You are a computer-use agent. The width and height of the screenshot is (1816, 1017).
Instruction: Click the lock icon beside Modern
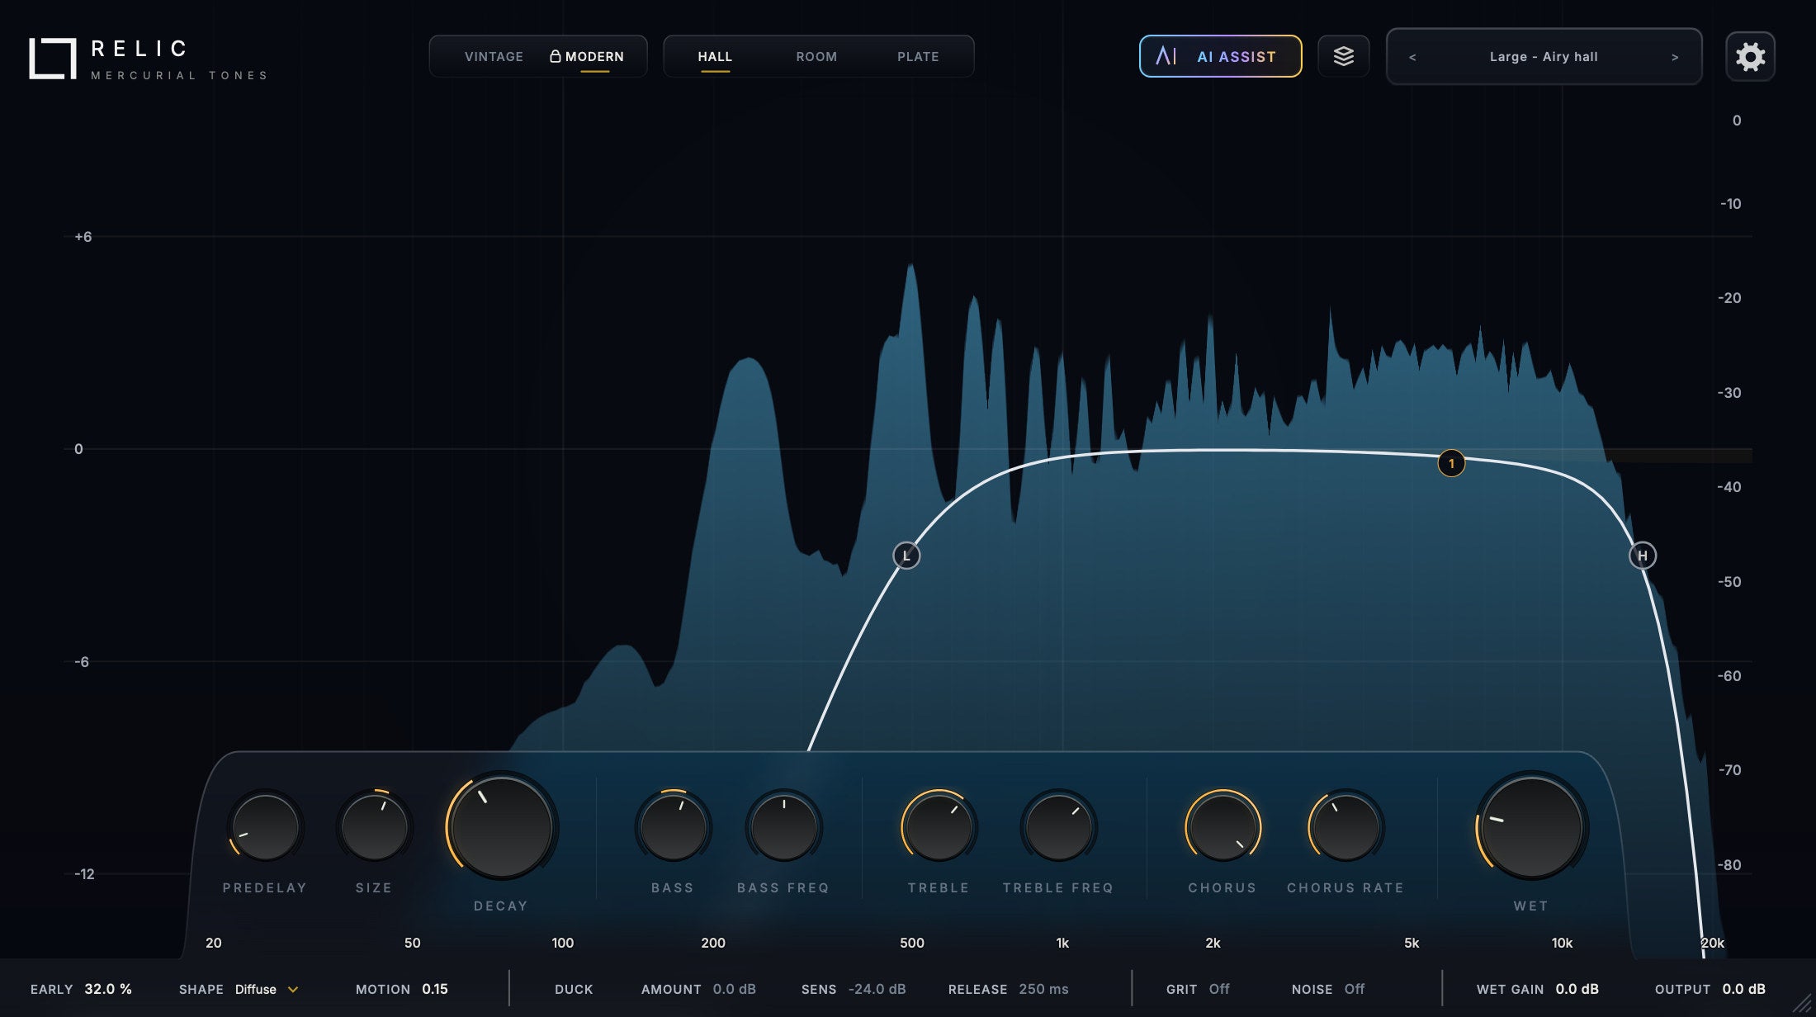(556, 56)
